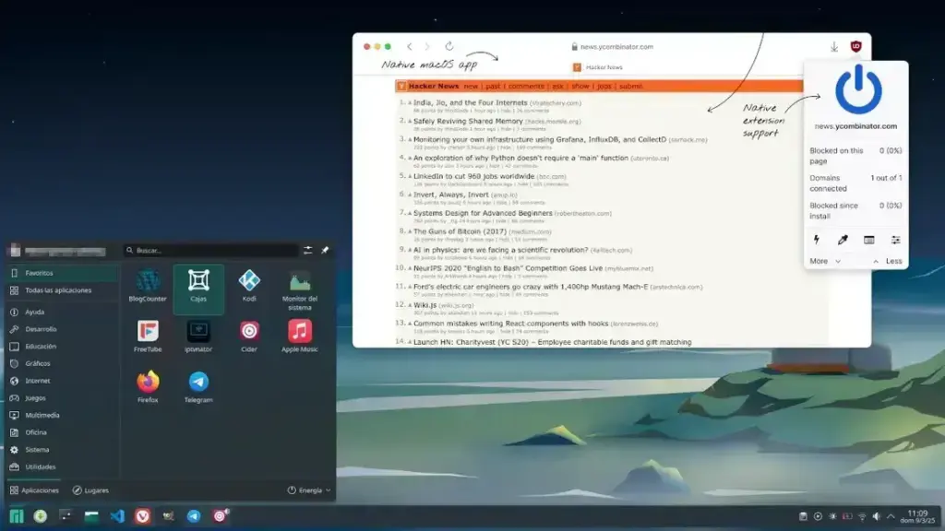
Task: Open the Manjaro launcher in the taskbar
Action: pos(17,516)
